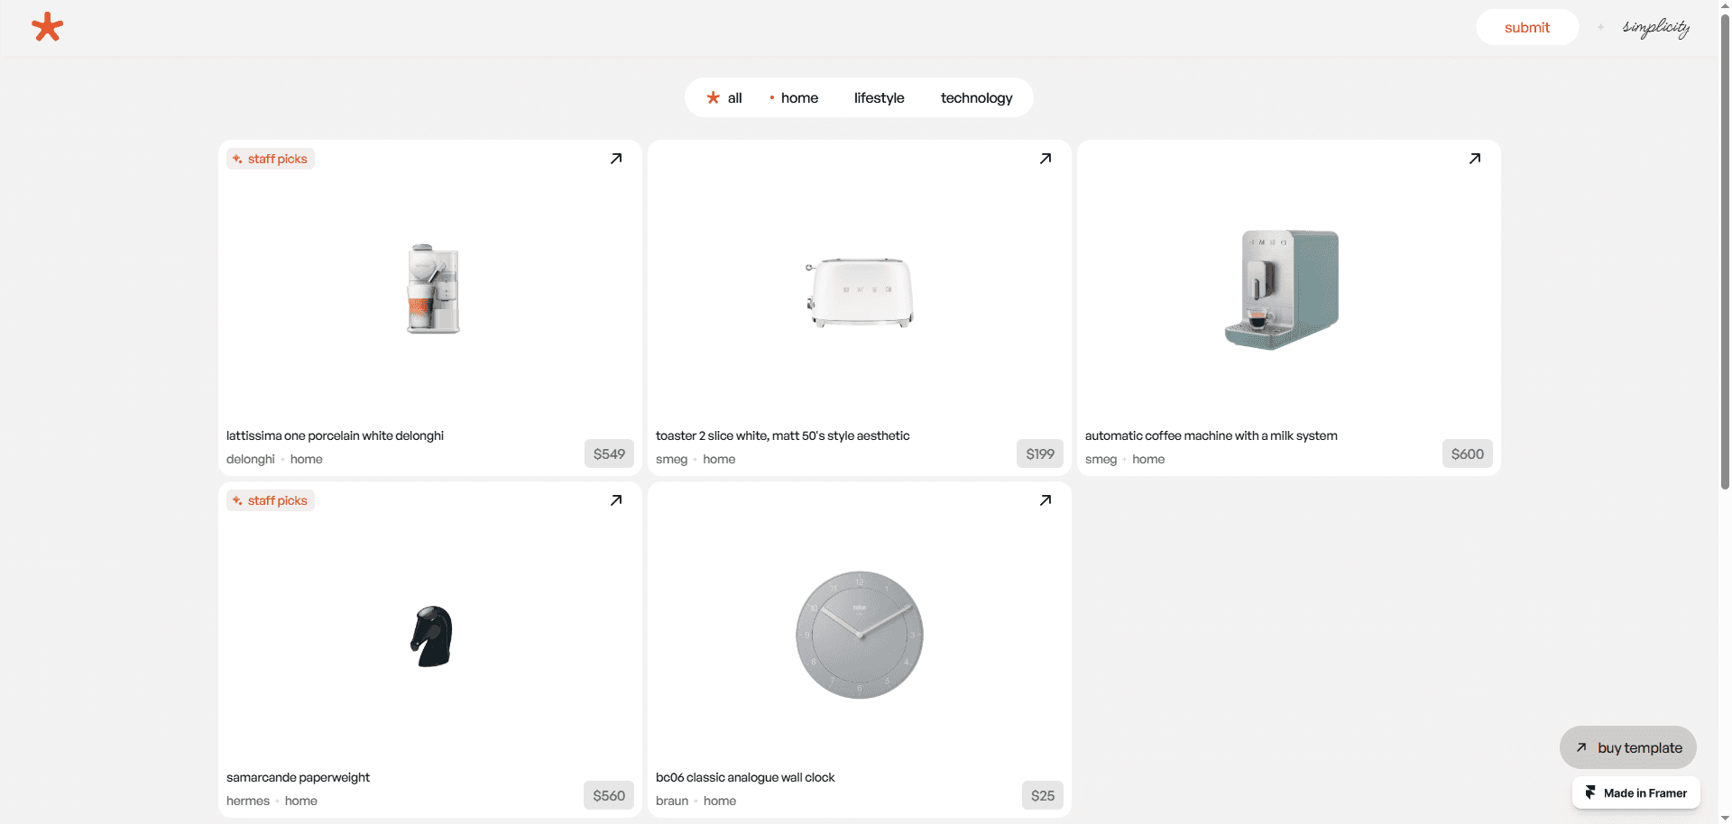This screenshot has height=824, width=1732.
Task: Open the white smeg toaster image
Action: 860,293
